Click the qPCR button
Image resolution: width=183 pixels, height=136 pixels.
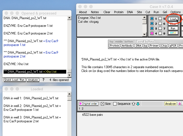173,46
